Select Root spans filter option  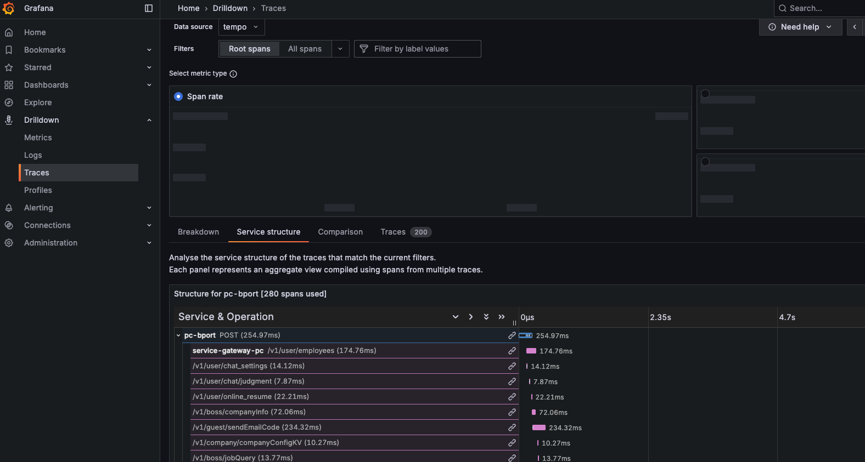tap(249, 49)
